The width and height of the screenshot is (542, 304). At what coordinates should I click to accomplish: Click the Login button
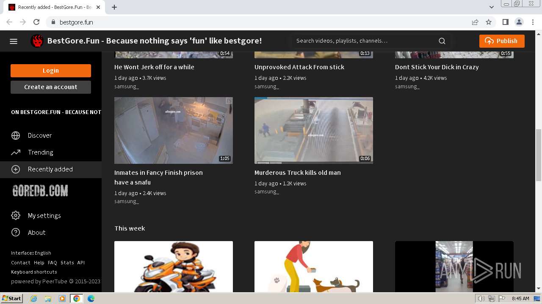click(51, 71)
